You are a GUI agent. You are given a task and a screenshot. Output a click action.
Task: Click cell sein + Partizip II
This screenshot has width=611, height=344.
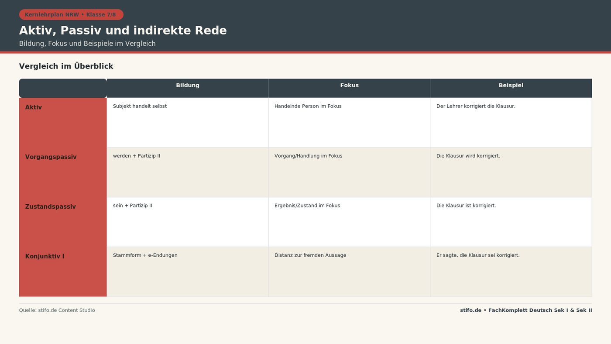pos(188,222)
